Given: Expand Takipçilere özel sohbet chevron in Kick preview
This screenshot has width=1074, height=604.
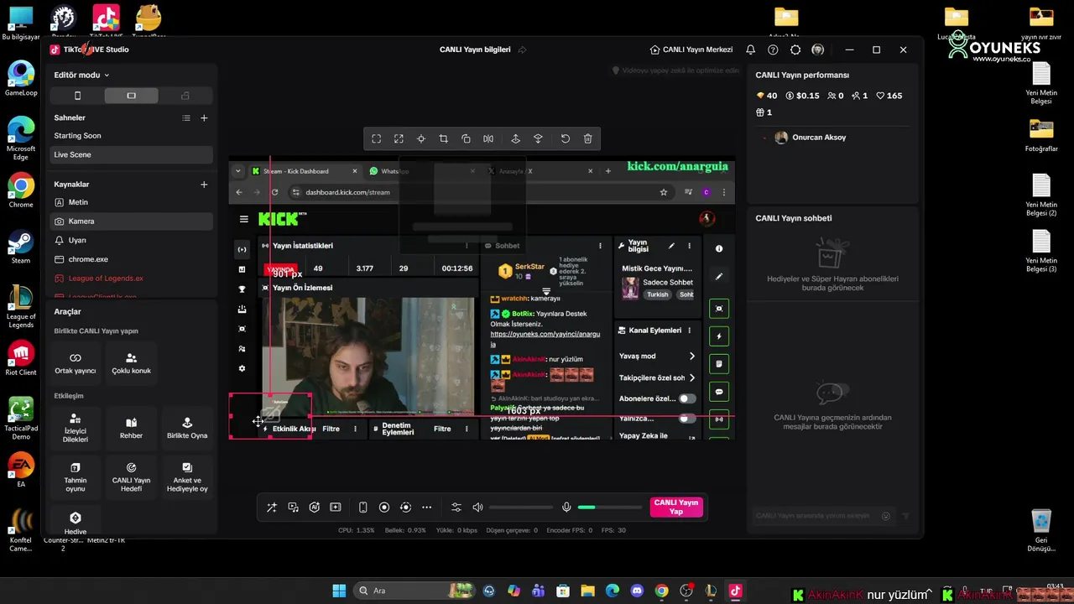Looking at the screenshot, I should point(691,377).
